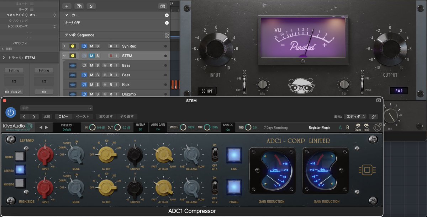Image resolution: width=427 pixels, height=217 pixels.
Task: Open the plugin link chain icon
Action: [x=373, y=116]
